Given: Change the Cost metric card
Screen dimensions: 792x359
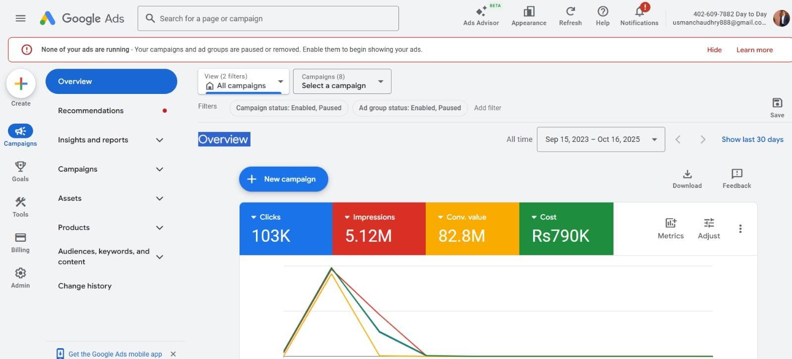Looking at the screenshot, I should click(566, 228).
